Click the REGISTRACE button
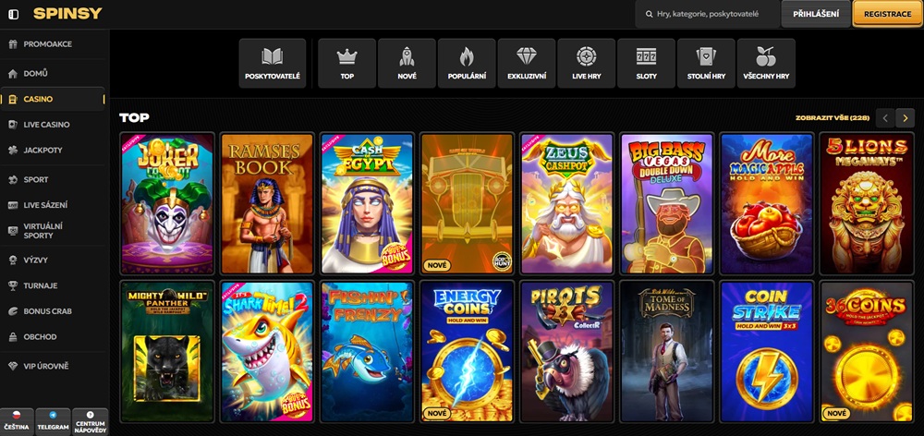The width and height of the screenshot is (924, 436). tap(887, 14)
